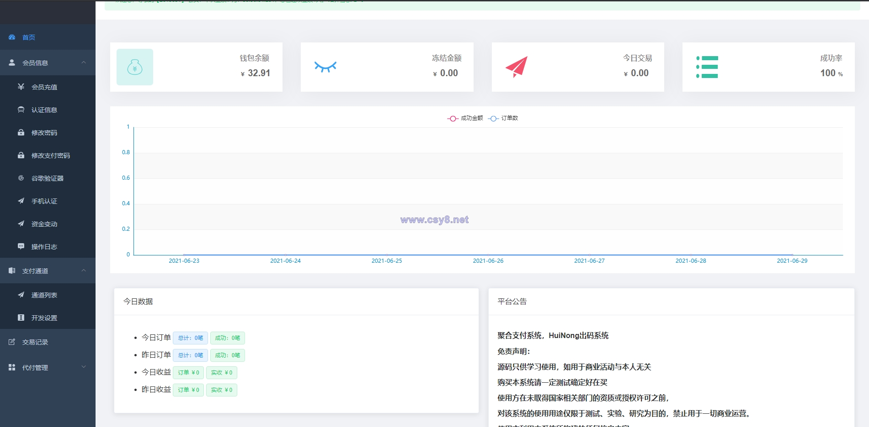Click the closed-eye icon in 冻结金额 card

pyautogui.click(x=325, y=67)
